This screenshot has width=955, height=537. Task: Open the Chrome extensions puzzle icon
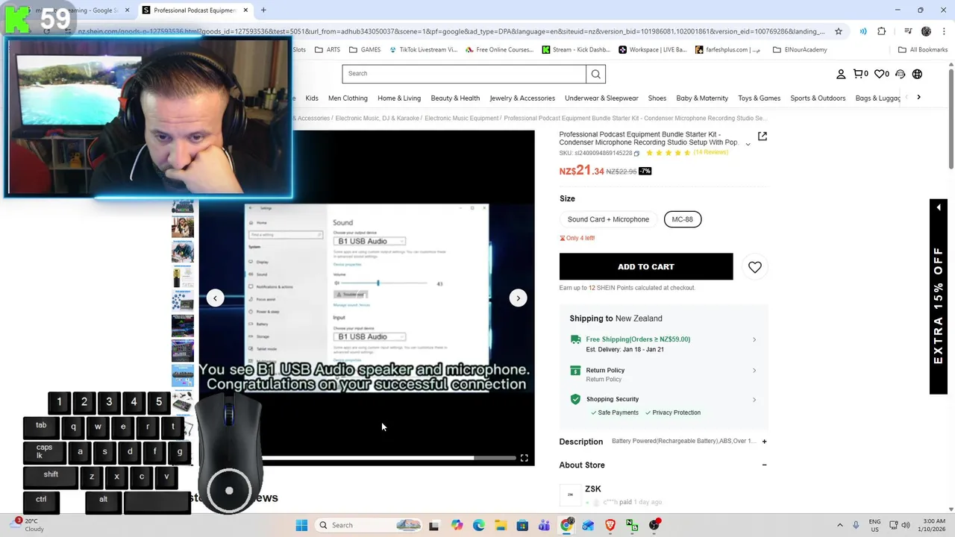click(x=881, y=31)
